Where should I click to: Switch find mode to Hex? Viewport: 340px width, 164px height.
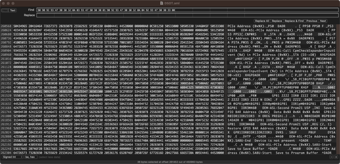[5, 10]
